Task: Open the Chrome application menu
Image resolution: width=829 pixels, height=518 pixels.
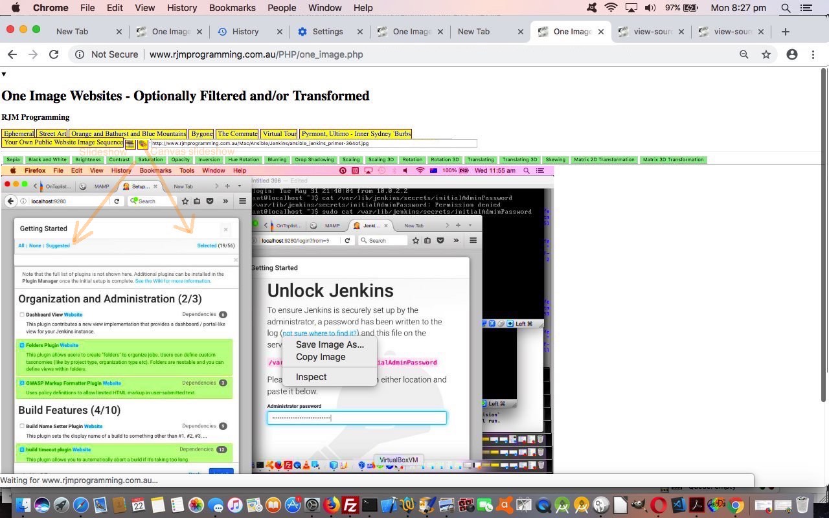Action: pyautogui.click(x=51, y=8)
